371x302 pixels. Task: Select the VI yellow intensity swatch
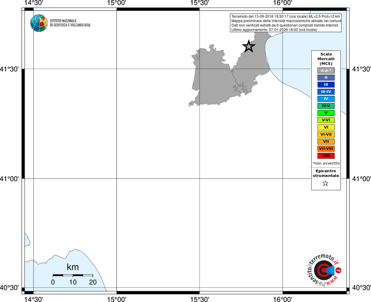pos(326,127)
